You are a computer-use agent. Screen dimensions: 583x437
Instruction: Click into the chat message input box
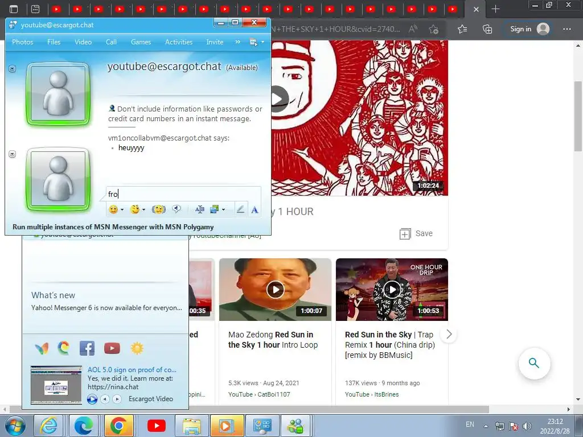[x=184, y=194]
